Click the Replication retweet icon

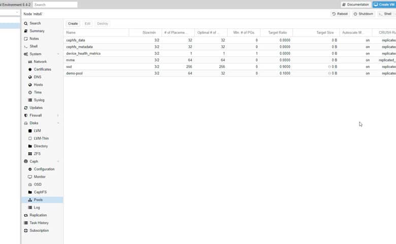coord(26,215)
